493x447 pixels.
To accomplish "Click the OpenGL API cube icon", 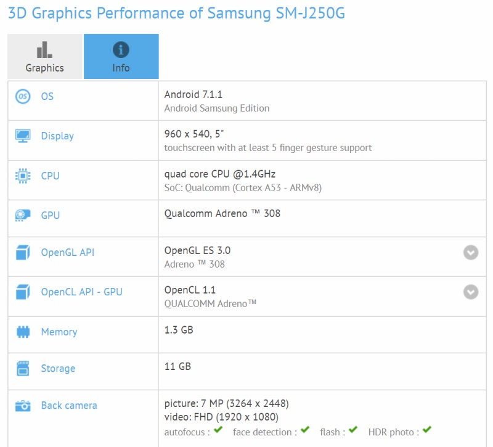I will (x=23, y=251).
